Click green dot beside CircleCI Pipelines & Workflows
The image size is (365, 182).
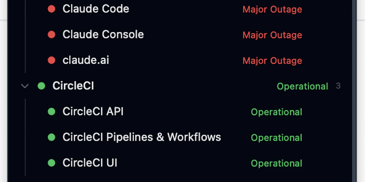[51, 137]
